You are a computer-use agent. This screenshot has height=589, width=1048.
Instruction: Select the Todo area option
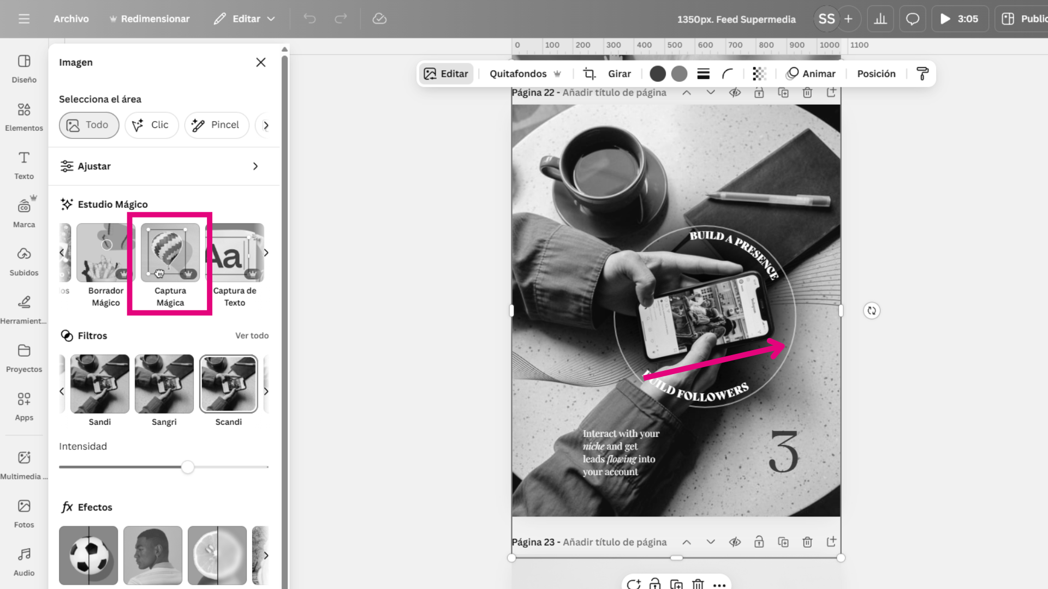(x=89, y=125)
